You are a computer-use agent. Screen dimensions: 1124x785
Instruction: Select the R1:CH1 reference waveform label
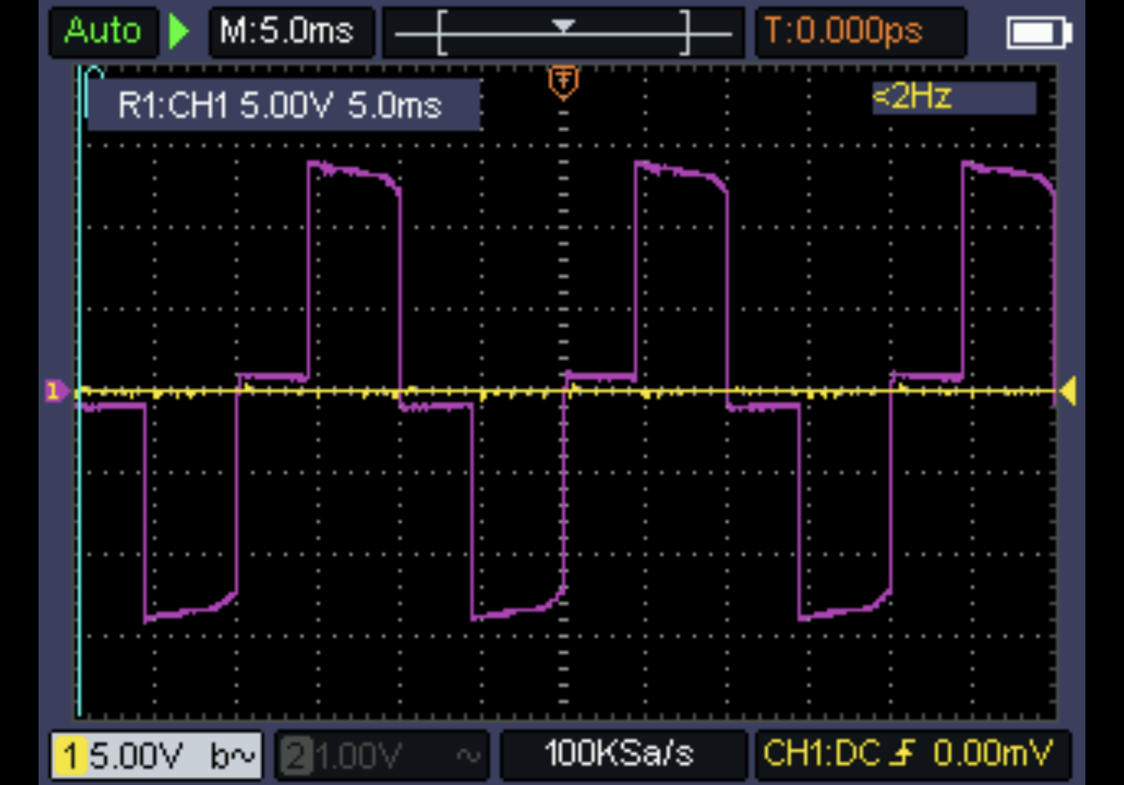(280, 105)
